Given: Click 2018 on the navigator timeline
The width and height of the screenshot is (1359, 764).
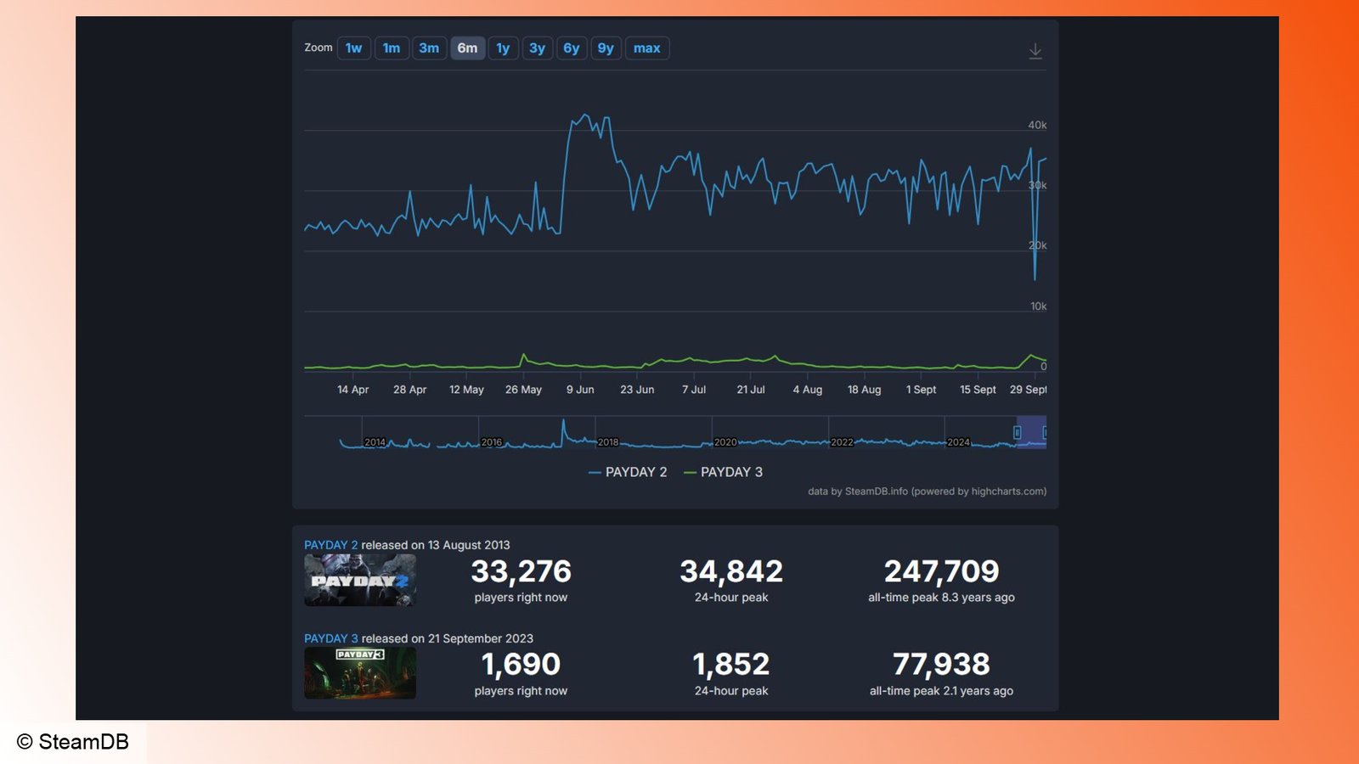Looking at the screenshot, I should tap(608, 442).
